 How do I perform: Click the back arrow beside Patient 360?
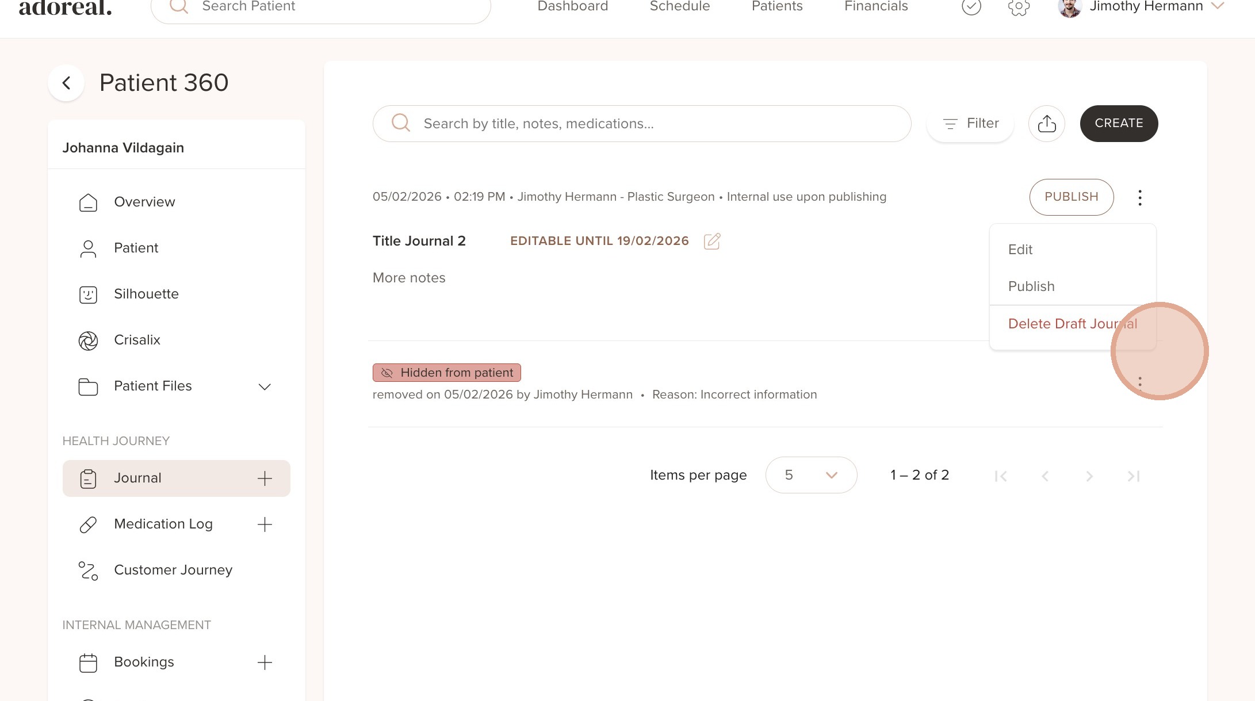click(67, 83)
